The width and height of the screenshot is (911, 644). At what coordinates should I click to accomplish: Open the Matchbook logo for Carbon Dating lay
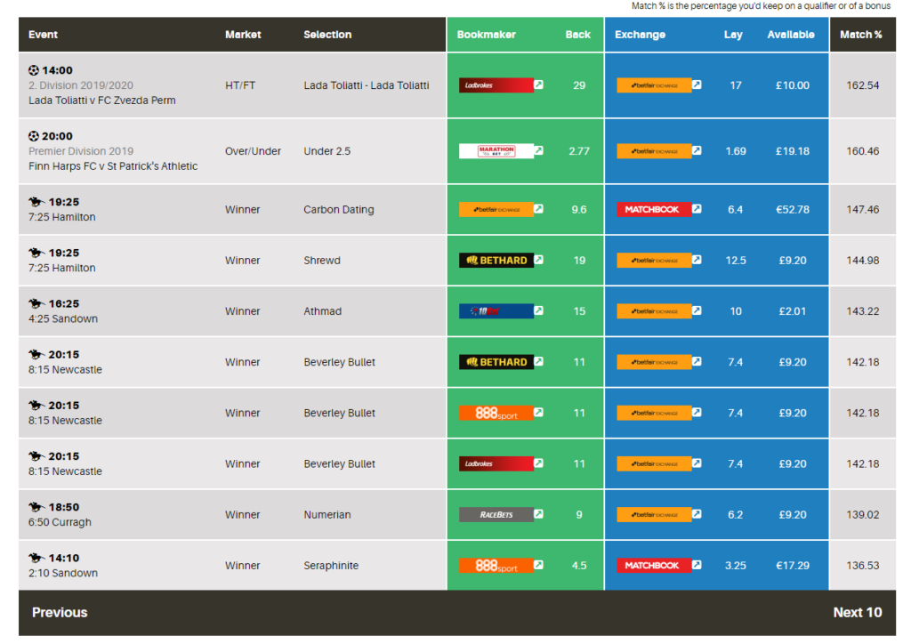pyautogui.click(x=652, y=209)
